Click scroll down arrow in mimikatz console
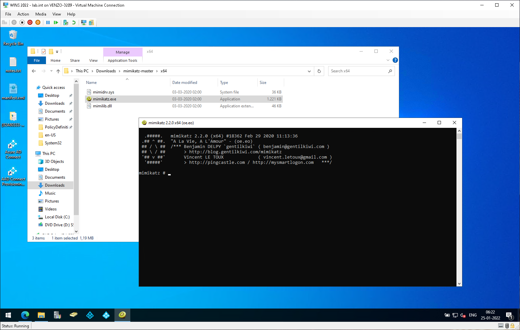520x330 pixels. click(x=459, y=284)
